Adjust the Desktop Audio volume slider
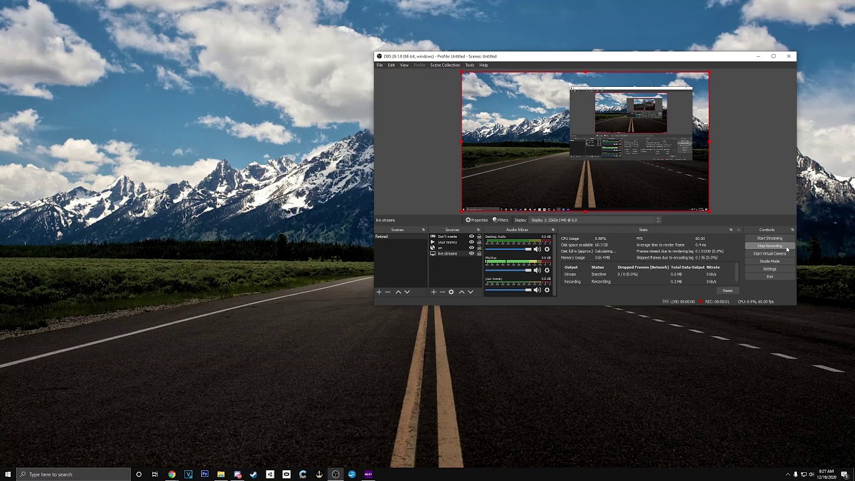Viewport: 855px width, 481px height. tap(508, 249)
